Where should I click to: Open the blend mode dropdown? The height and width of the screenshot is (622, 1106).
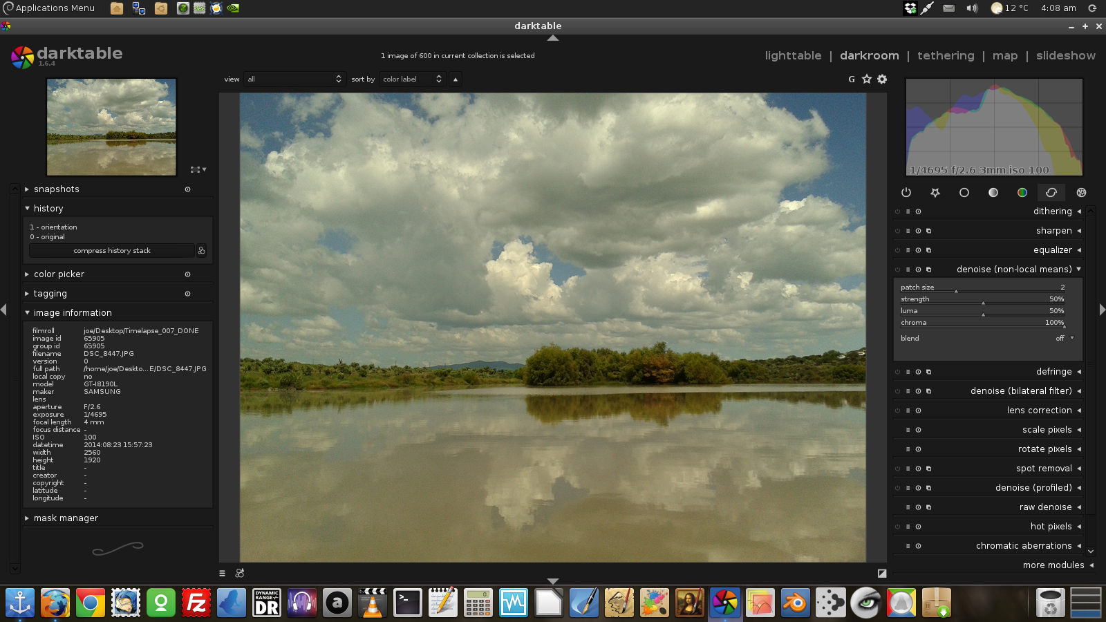click(x=988, y=339)
